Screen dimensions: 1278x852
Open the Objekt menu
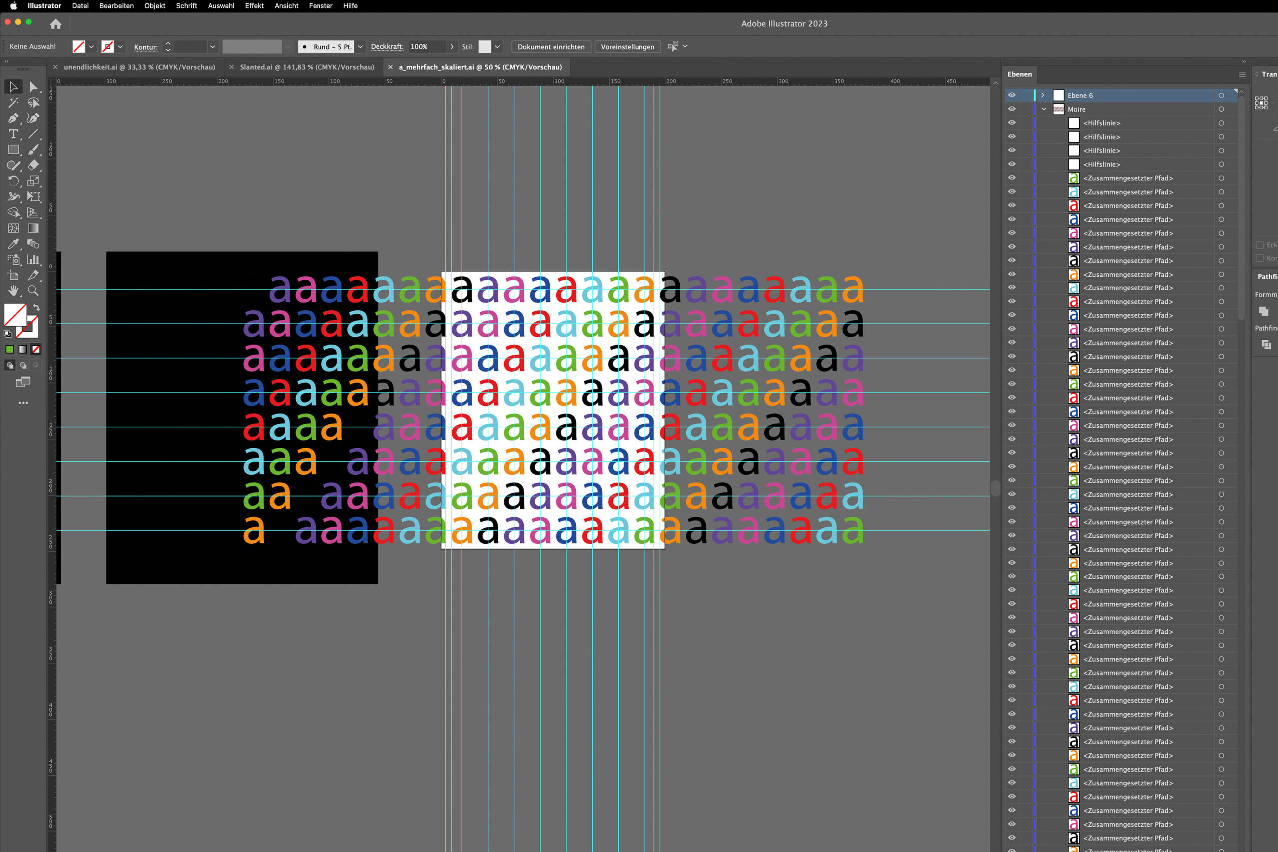coord(154,6)
